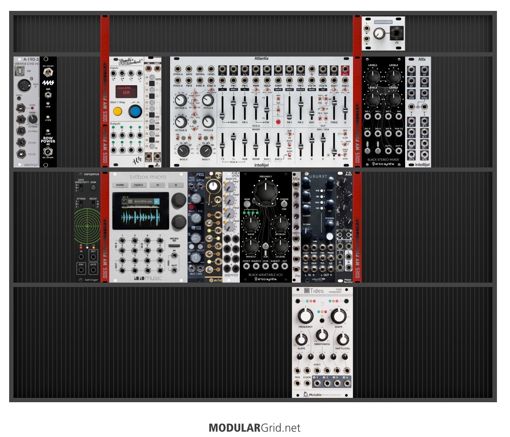
Task: Click the Midi In DIN socket on A-190-3
Action: (23, 86)
